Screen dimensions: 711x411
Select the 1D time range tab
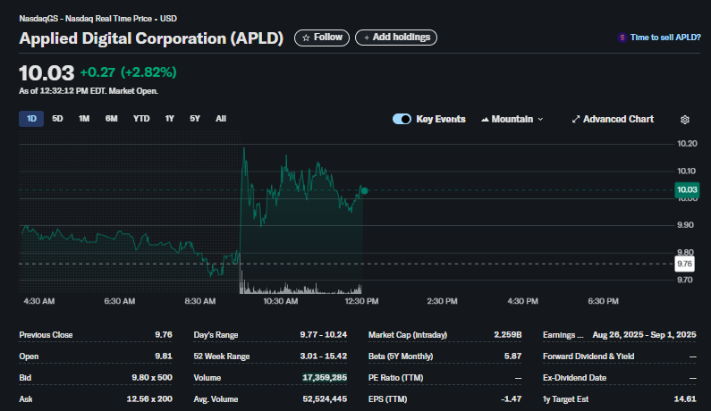31,119
